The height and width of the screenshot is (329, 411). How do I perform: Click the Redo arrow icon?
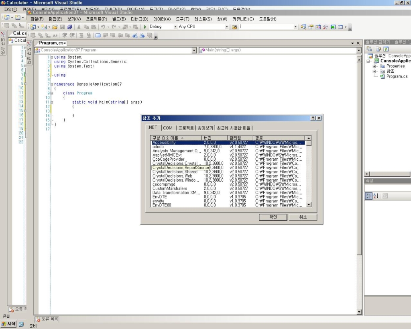pos(114,27)
